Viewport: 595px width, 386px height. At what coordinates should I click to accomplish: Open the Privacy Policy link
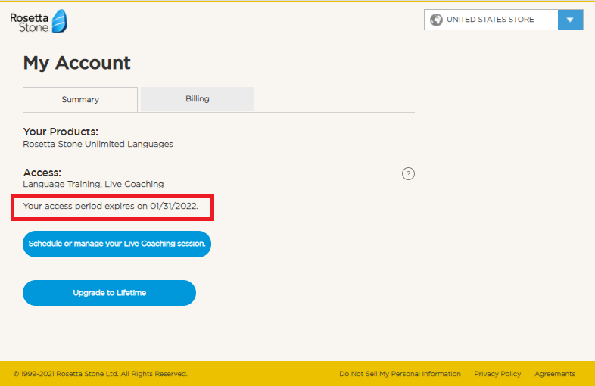(x=497, y=374)
